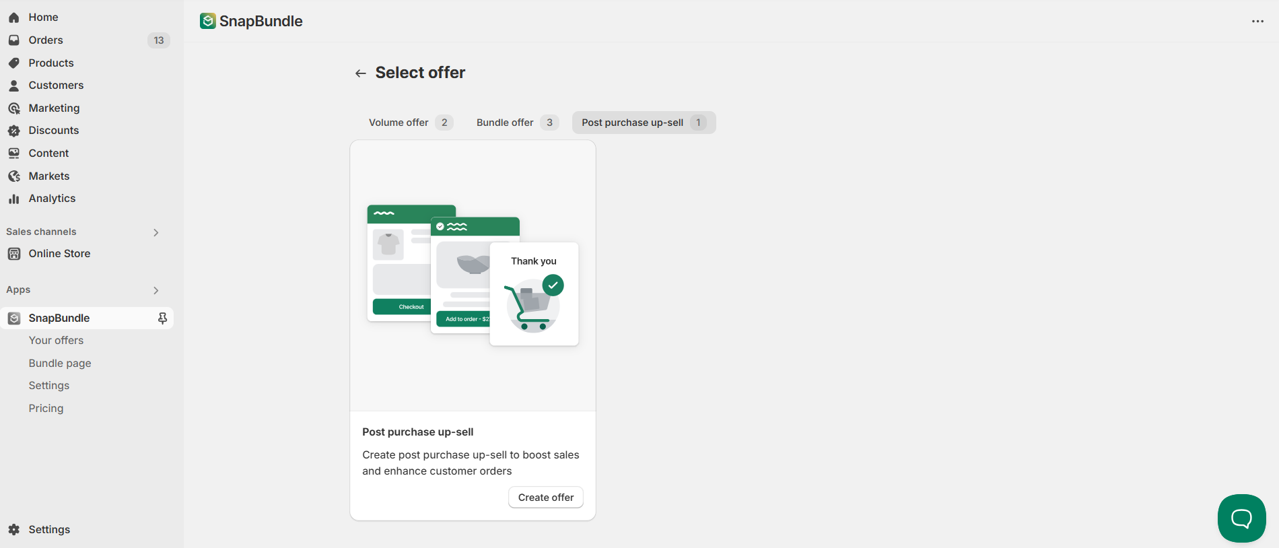The height and width of the screenshot is (548, 1279).
Task: Expand the Apps section chevron
Action: tap(156, 290)
